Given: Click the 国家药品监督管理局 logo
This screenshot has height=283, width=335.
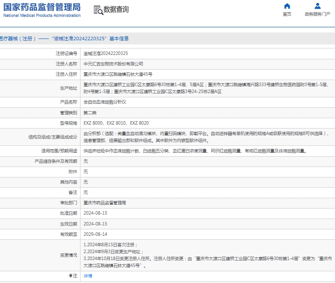Looking at the screenshot, I should click(42, 7).
